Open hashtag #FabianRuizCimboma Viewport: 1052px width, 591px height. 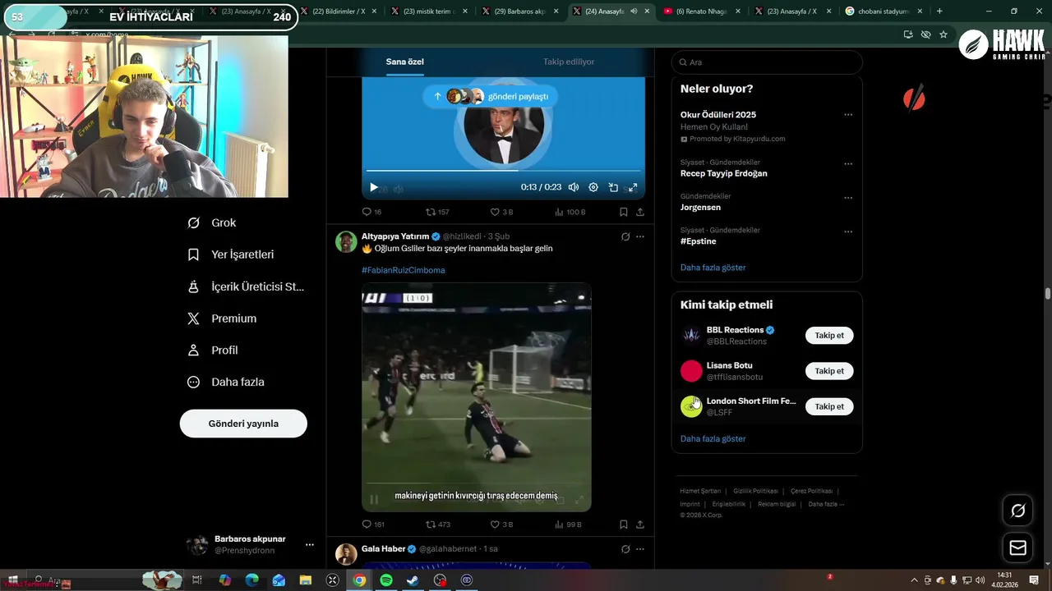(x=403, y=270)
